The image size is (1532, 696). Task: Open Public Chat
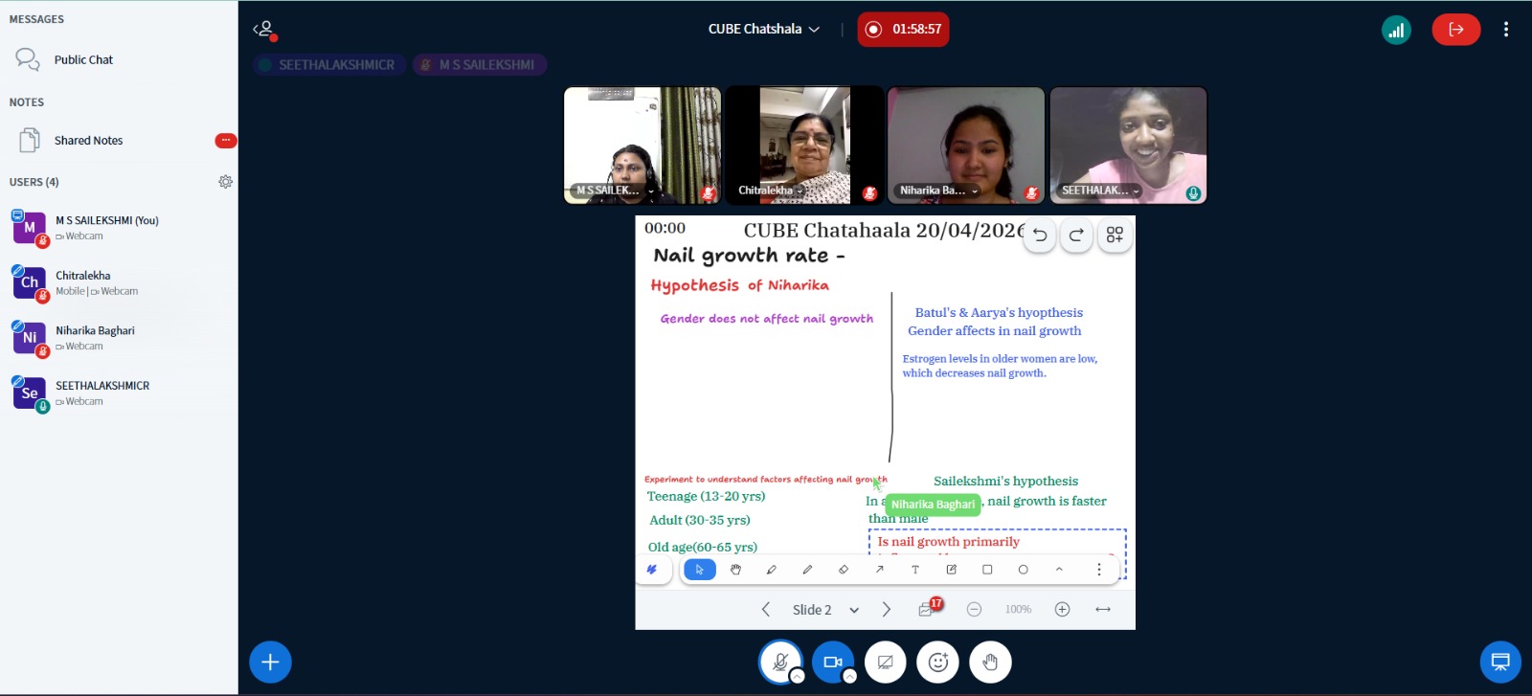83,60
